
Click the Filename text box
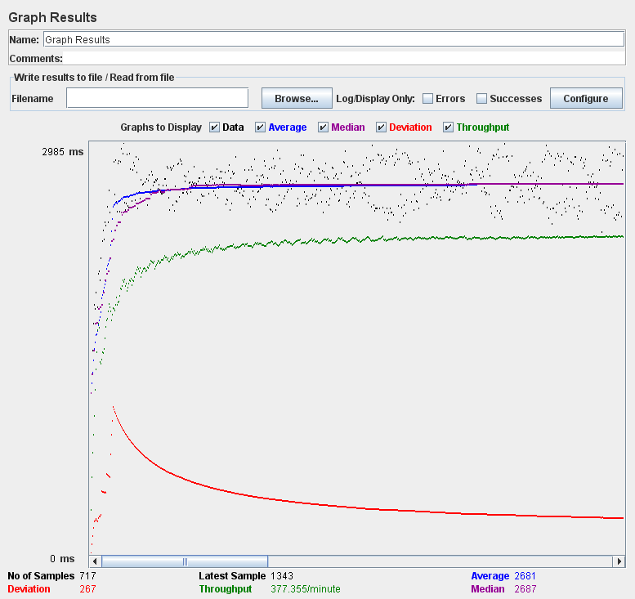pyautogui.click(x=157, y=98)
